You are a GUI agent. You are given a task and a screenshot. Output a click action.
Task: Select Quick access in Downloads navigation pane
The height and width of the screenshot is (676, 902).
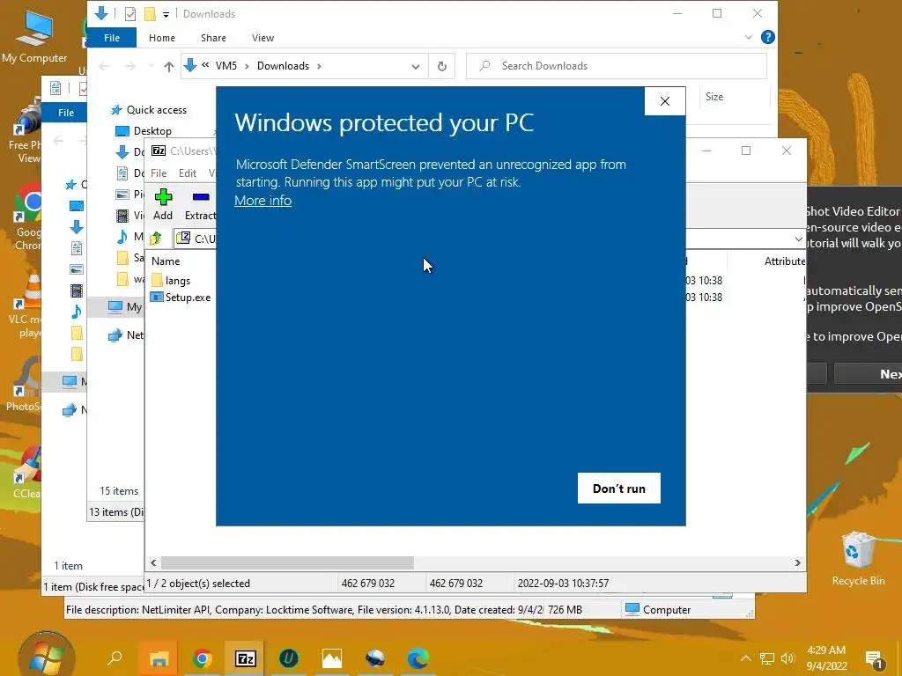click(x=148, y=110)
